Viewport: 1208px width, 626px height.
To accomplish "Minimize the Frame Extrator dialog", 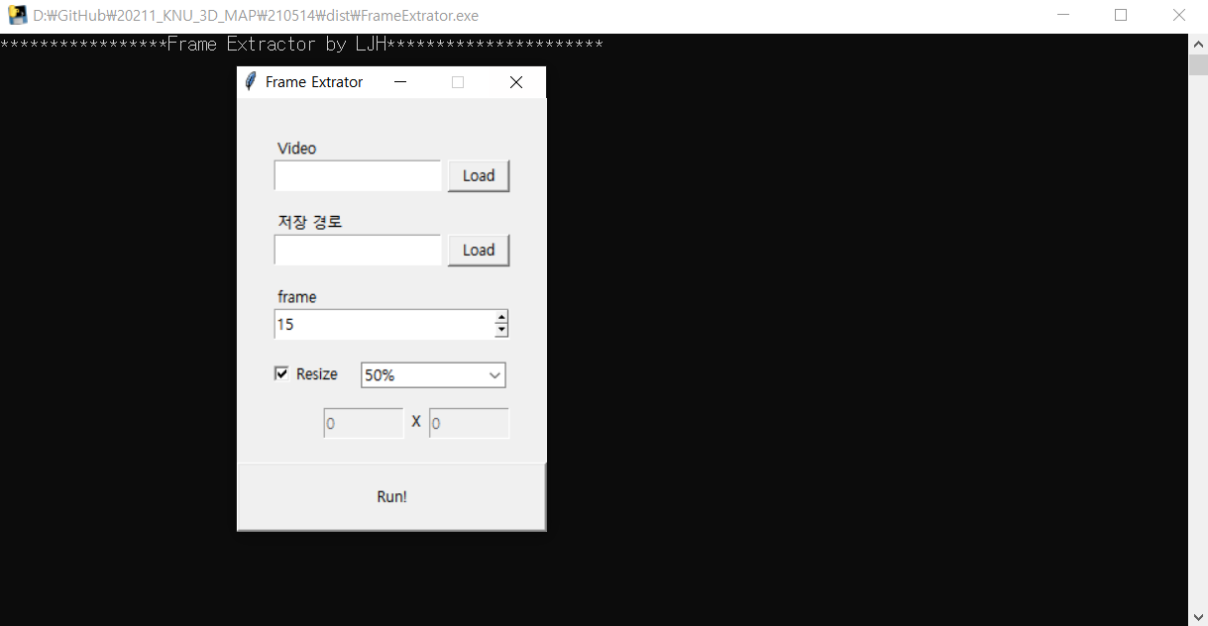I will (x=400, y=82).
